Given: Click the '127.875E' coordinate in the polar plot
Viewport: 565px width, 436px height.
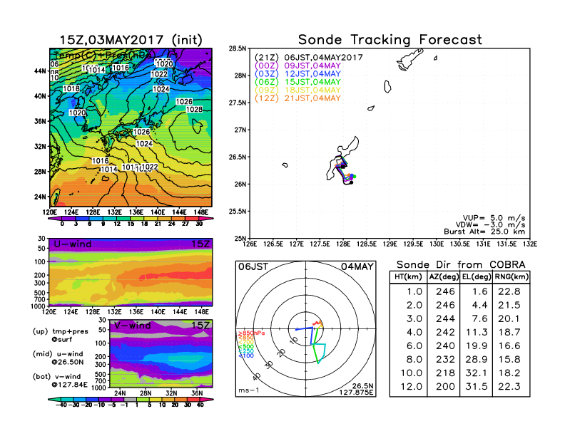Looking at the screenshot, I should (356, 393).
